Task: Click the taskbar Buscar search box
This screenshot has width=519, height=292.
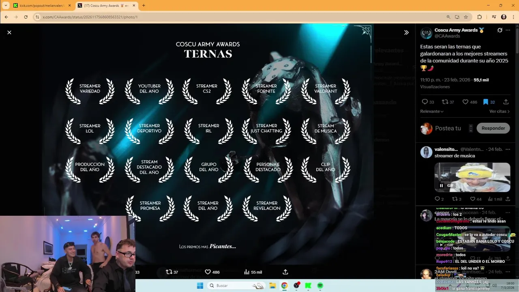Action: [237, 286]
